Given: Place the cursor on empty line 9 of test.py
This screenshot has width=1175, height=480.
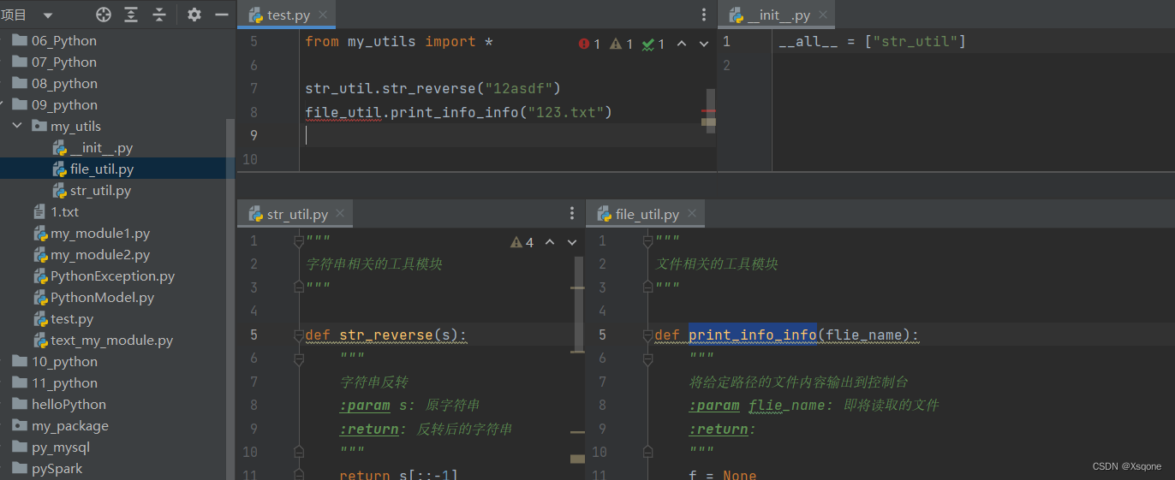Looking at the screenshot, I should (x=510, y=135).
